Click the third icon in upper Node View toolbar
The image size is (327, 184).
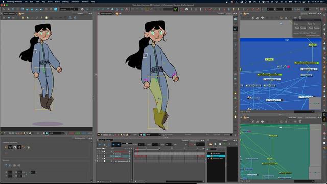[262, 18]
